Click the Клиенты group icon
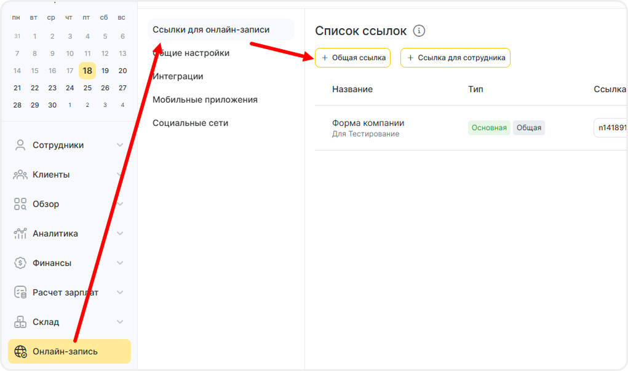 20,174
